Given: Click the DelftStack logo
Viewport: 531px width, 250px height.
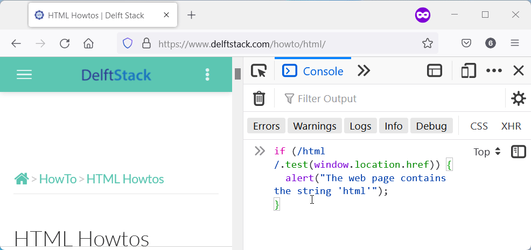Looking at the screenshot, I should coord(116,75).
